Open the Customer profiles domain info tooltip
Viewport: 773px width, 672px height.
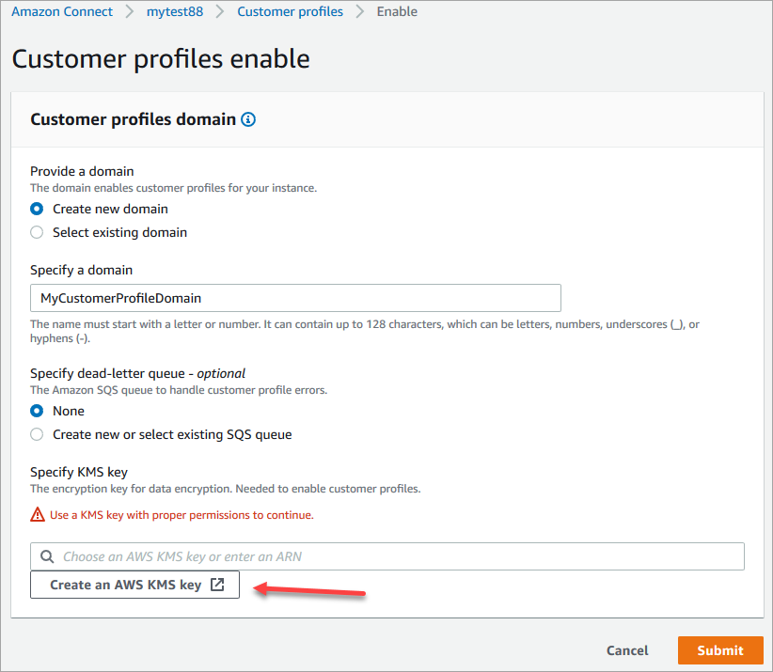coord(247,119)
